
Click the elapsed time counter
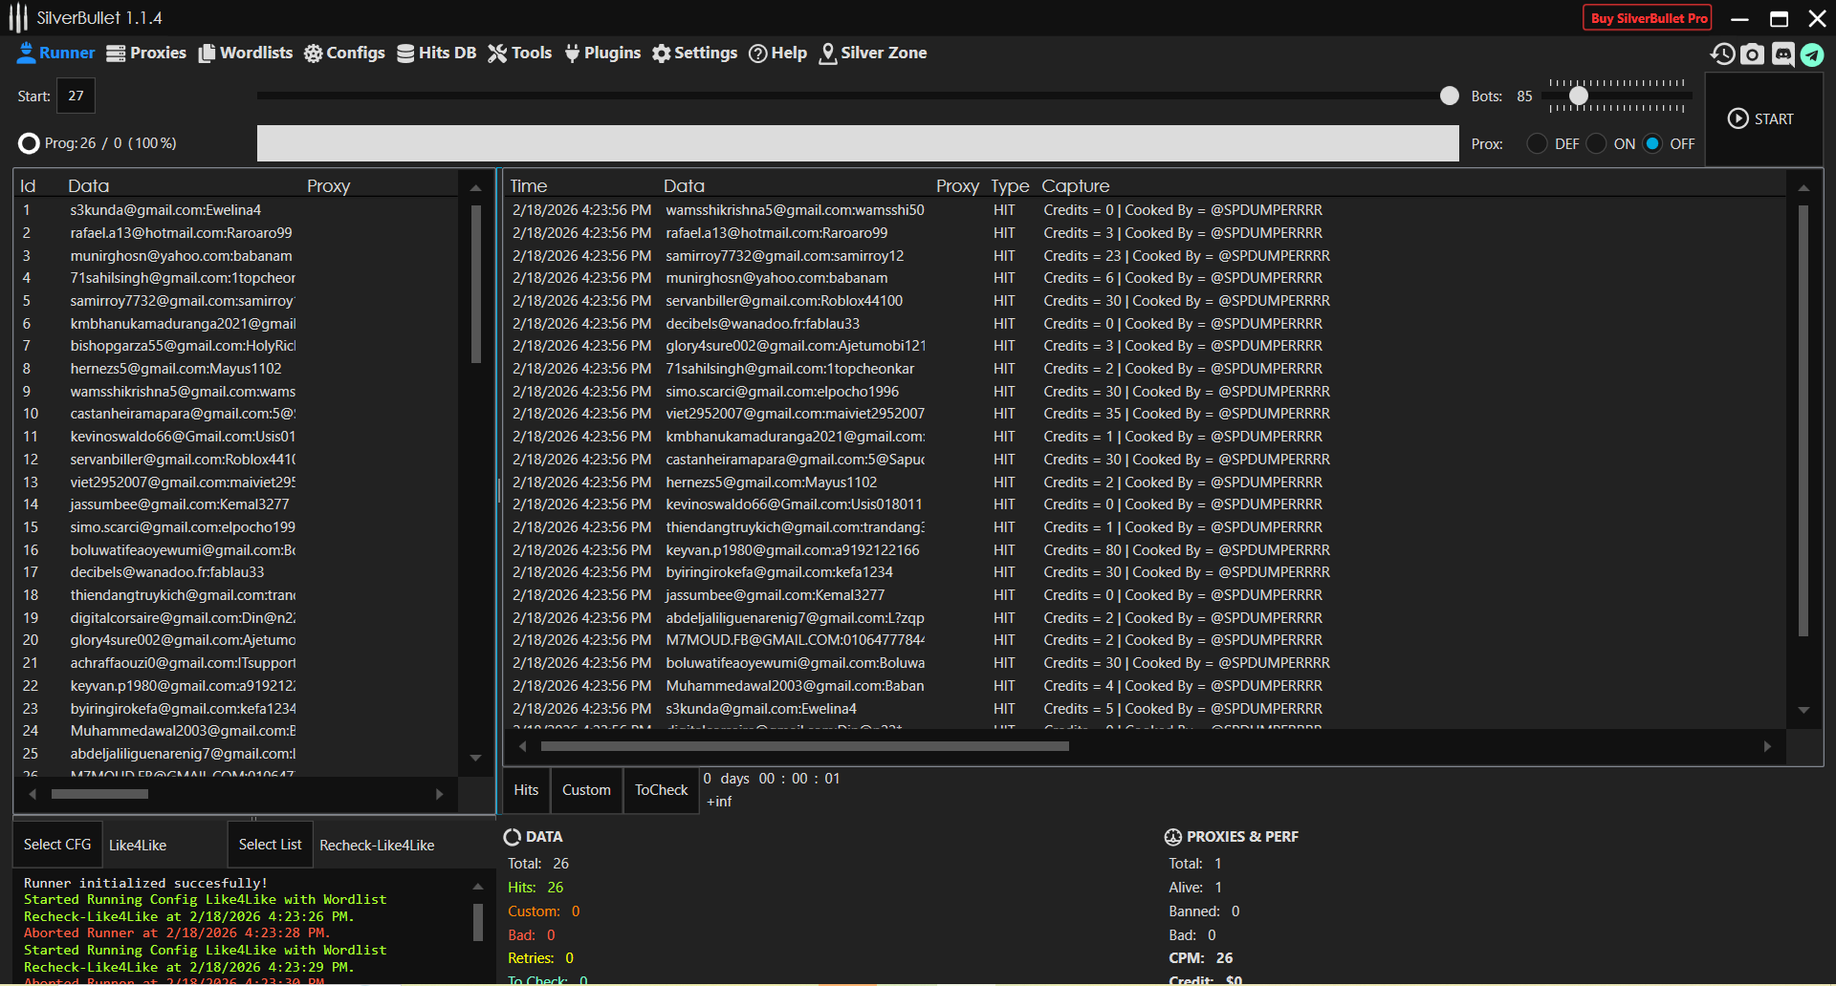[772, 779]
